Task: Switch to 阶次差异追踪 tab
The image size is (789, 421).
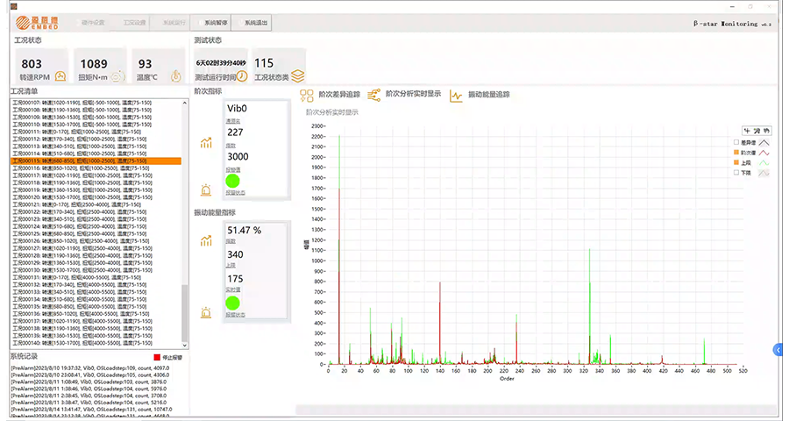Action: [330, 95]
